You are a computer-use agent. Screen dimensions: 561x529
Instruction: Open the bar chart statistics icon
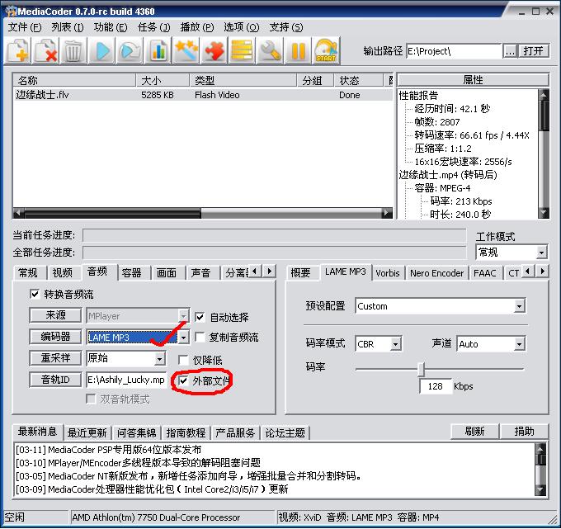click(x=158, y=50)
